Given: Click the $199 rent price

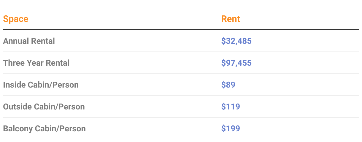Looking at the screenshot, I should [x=231, y=128].
